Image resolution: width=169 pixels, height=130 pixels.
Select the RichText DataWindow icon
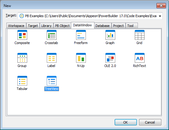click(139, 58)
